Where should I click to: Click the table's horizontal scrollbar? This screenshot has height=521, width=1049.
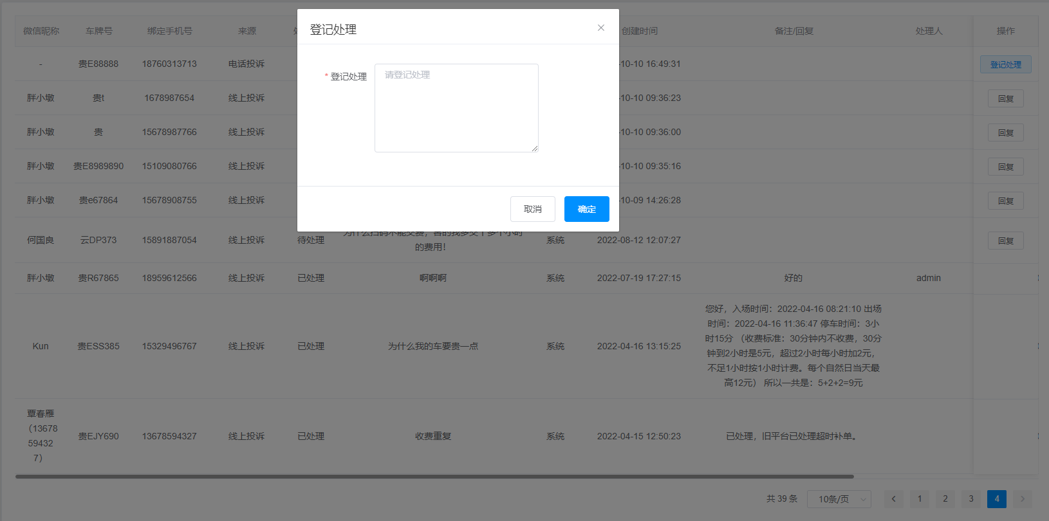click(434, 477)
